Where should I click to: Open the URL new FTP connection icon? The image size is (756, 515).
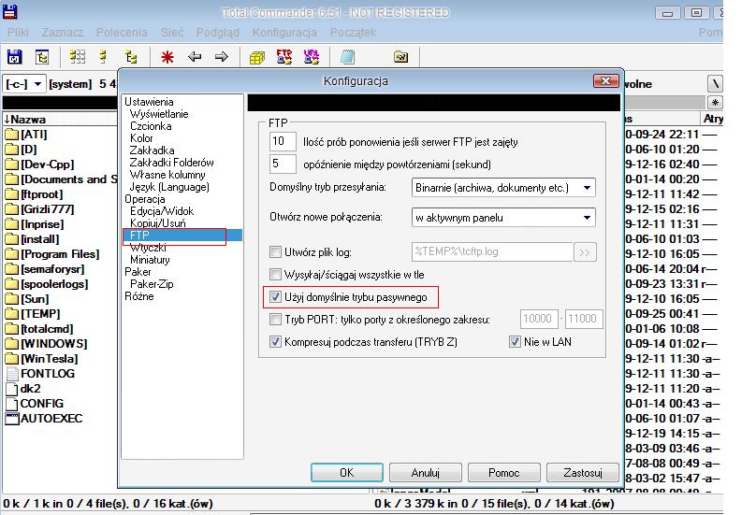point(312,57)
